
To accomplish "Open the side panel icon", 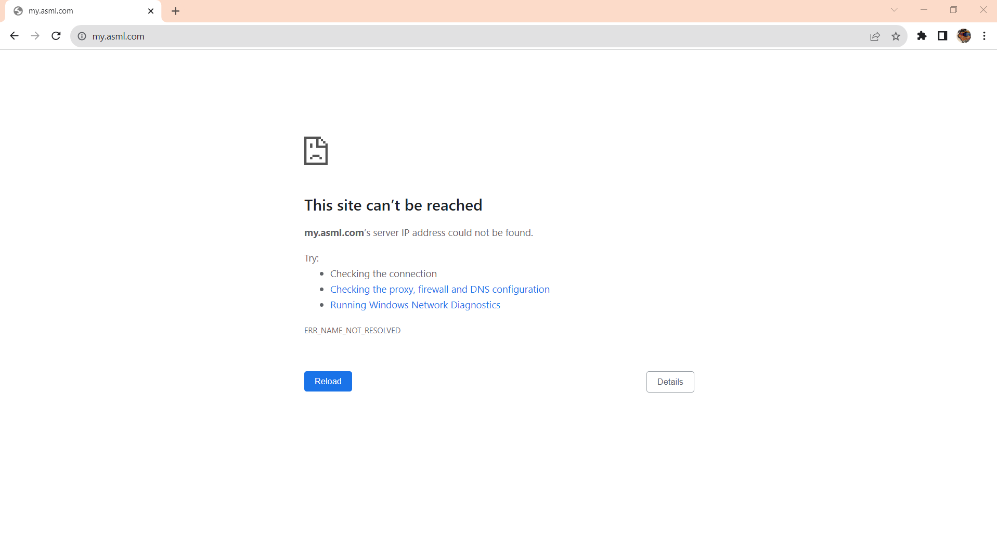I will [x=942, y=36].
